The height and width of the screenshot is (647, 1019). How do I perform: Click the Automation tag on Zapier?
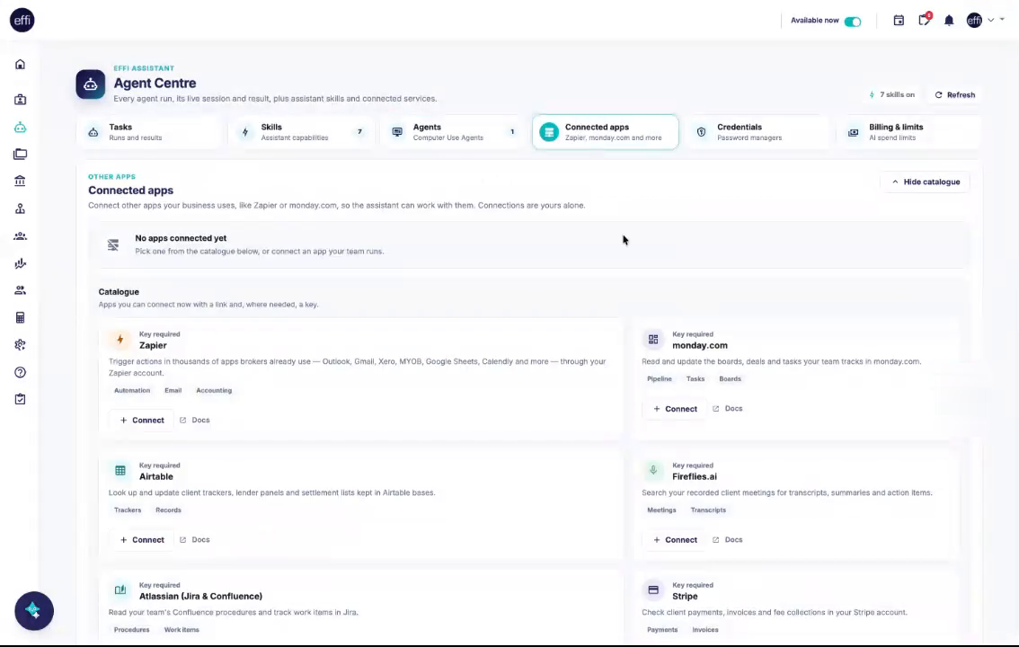(132, 390)
